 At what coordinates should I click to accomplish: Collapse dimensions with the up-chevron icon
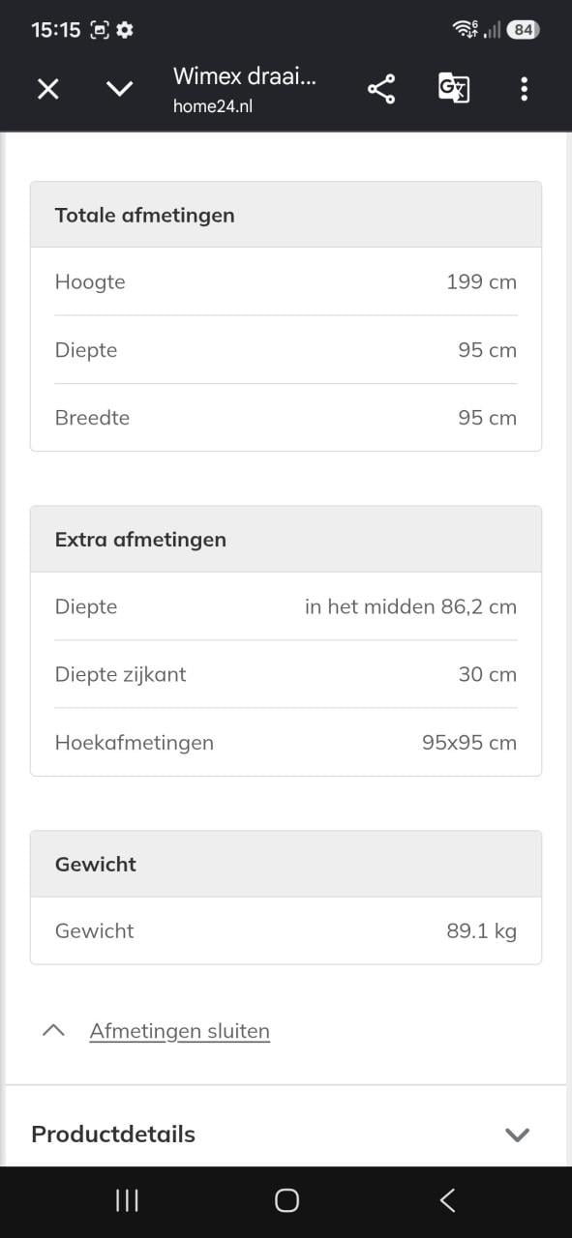click(x=54, y=1031)
